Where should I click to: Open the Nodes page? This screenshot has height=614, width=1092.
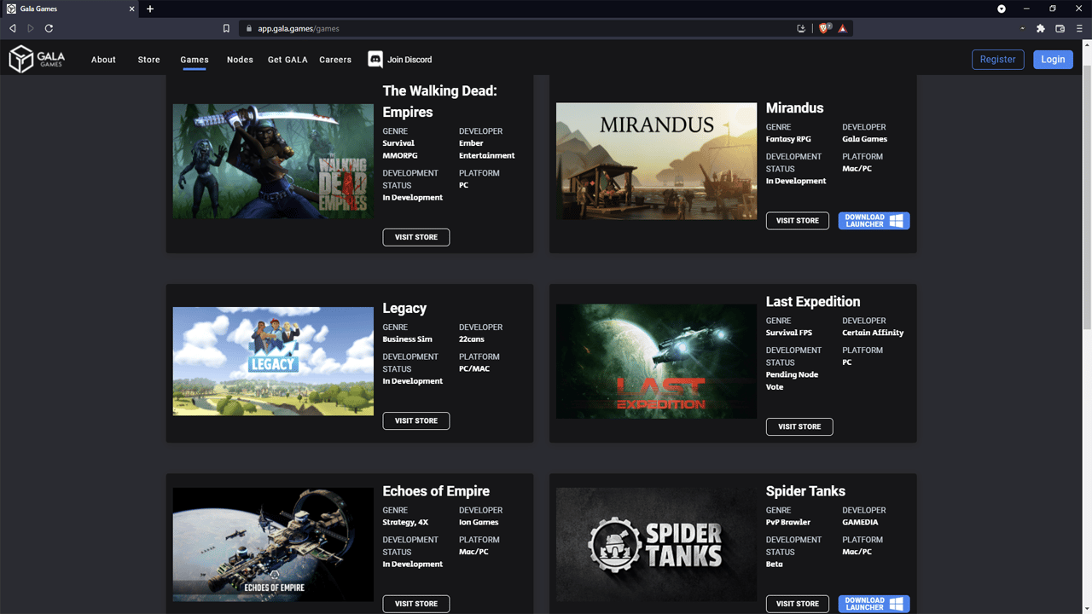tap(240, 60)
